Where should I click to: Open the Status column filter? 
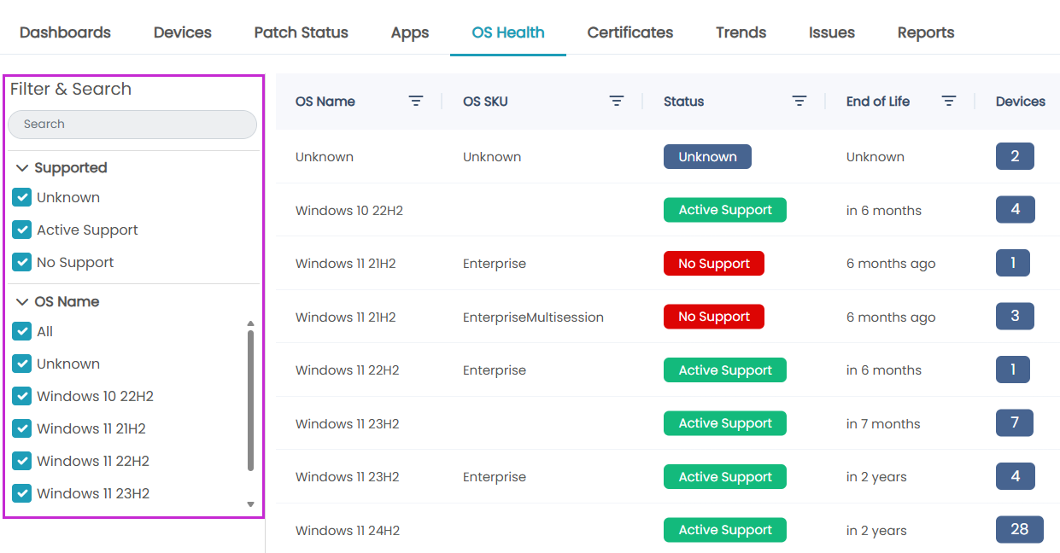pos(799,101)
